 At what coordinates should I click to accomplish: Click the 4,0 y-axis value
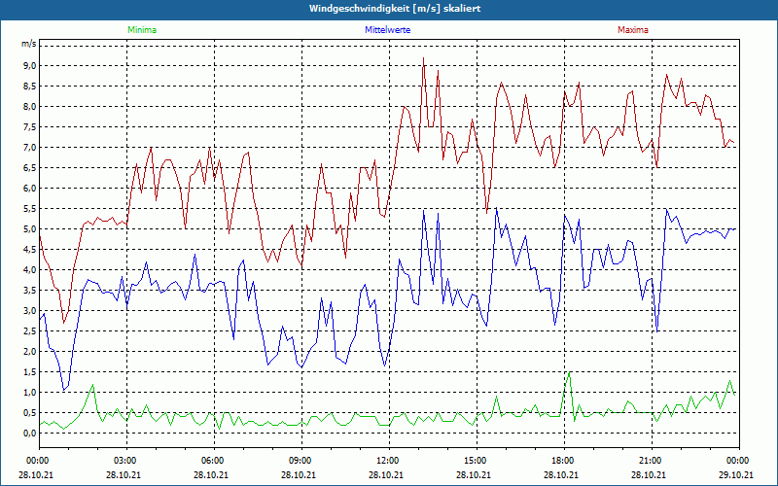tap(29, 270)
